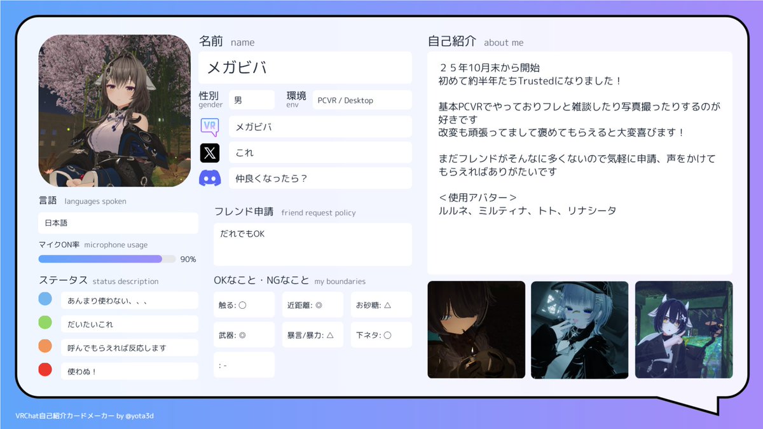Click the Discord field 仲良くなったら？
763x429 pixels.
click(x=320, y=178)
